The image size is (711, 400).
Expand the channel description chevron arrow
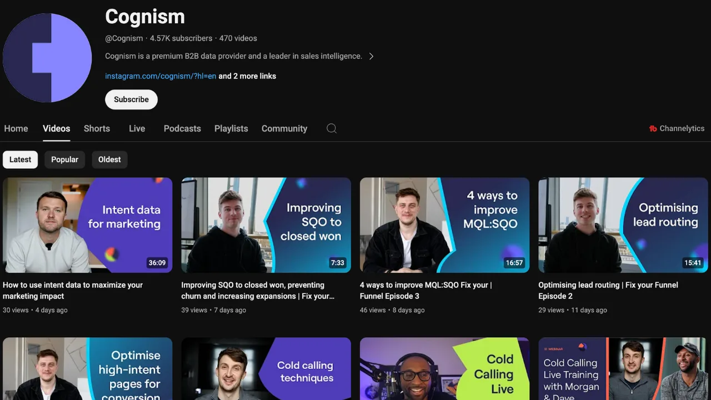pyautogui.click(x=372, y=56)
